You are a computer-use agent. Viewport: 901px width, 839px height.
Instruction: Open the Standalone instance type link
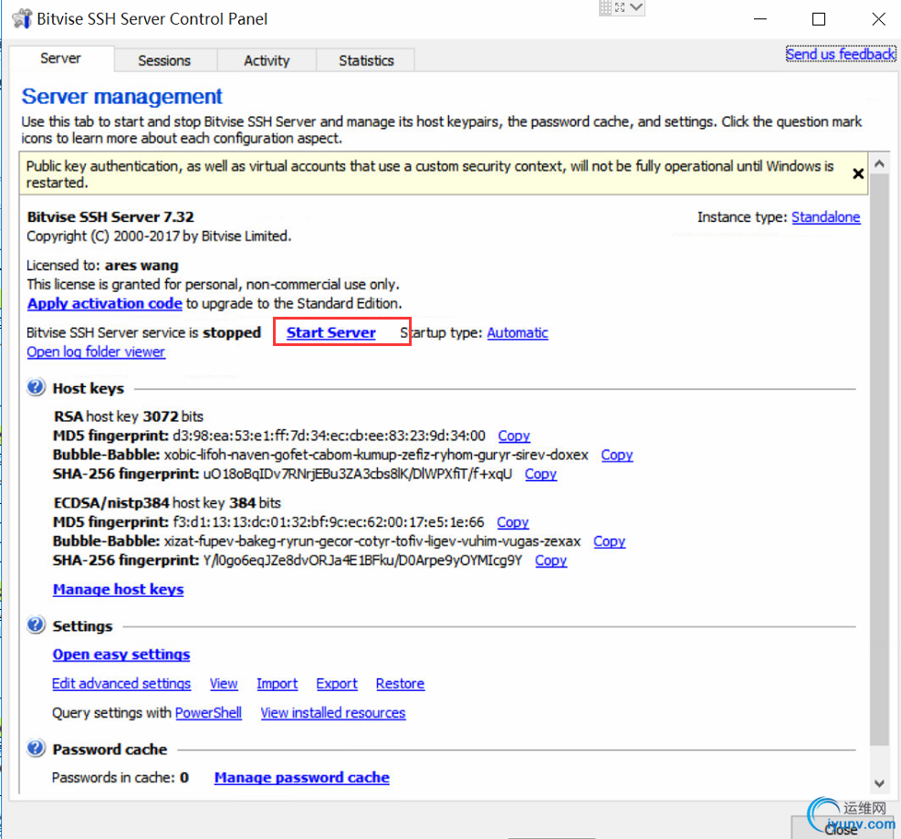point(826,217)
